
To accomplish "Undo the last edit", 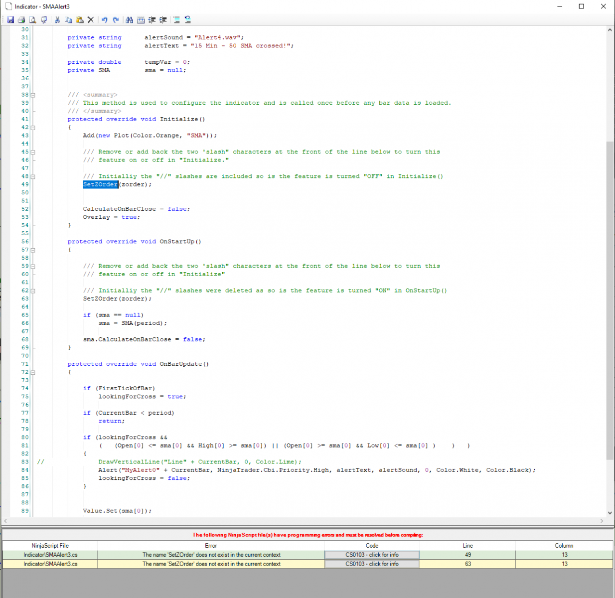I will click(x=105, y=20).
